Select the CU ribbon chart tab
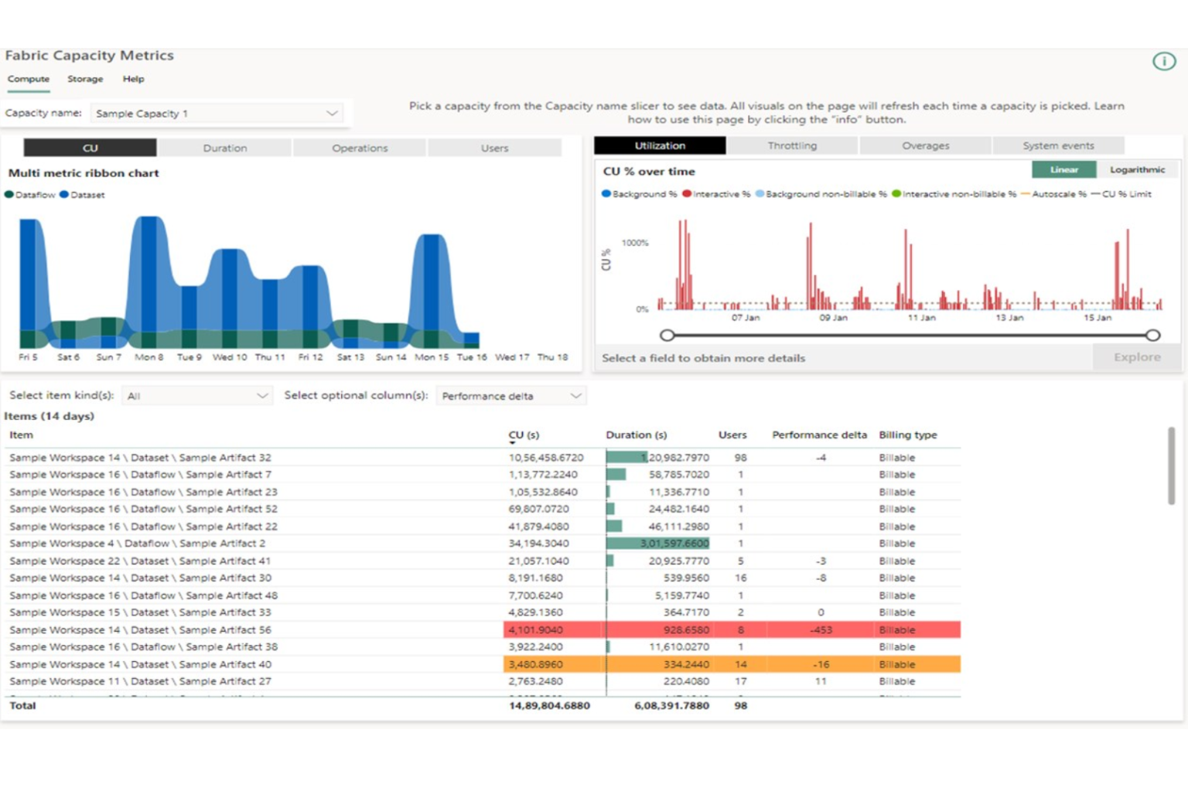The image size is (1188, 791). click(90, 148)
